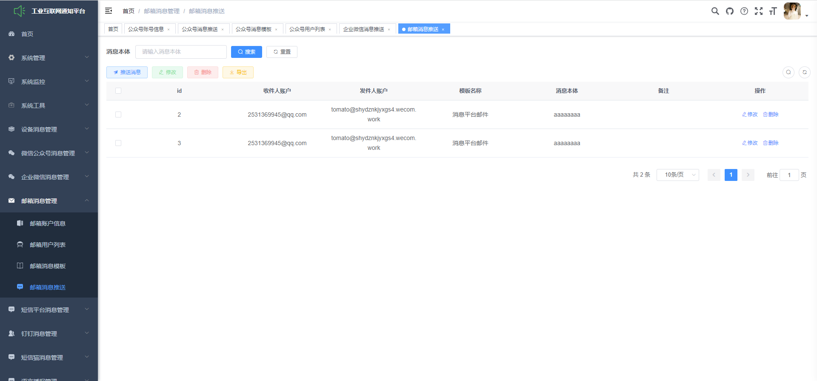Click the blue 搜索 button
This screenshot has width=817, height=381.
[x=246, y=52]
